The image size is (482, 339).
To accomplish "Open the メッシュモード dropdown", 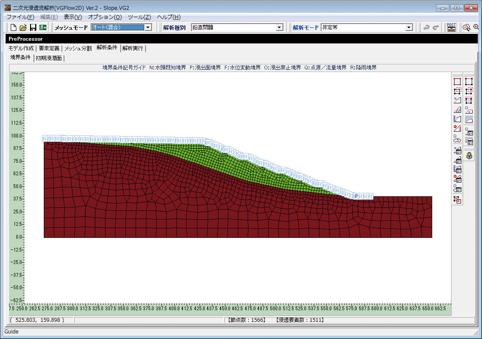I will pos(148,27).
